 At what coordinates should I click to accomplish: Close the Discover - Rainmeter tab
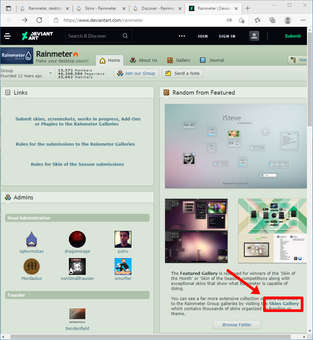[180, 8]
